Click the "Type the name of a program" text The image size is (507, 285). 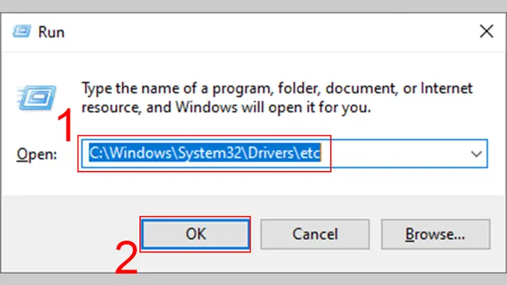pyautogui.click(x=175, y=88)
